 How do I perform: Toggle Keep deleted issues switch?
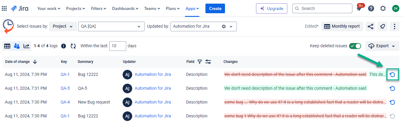click(355, 46)
